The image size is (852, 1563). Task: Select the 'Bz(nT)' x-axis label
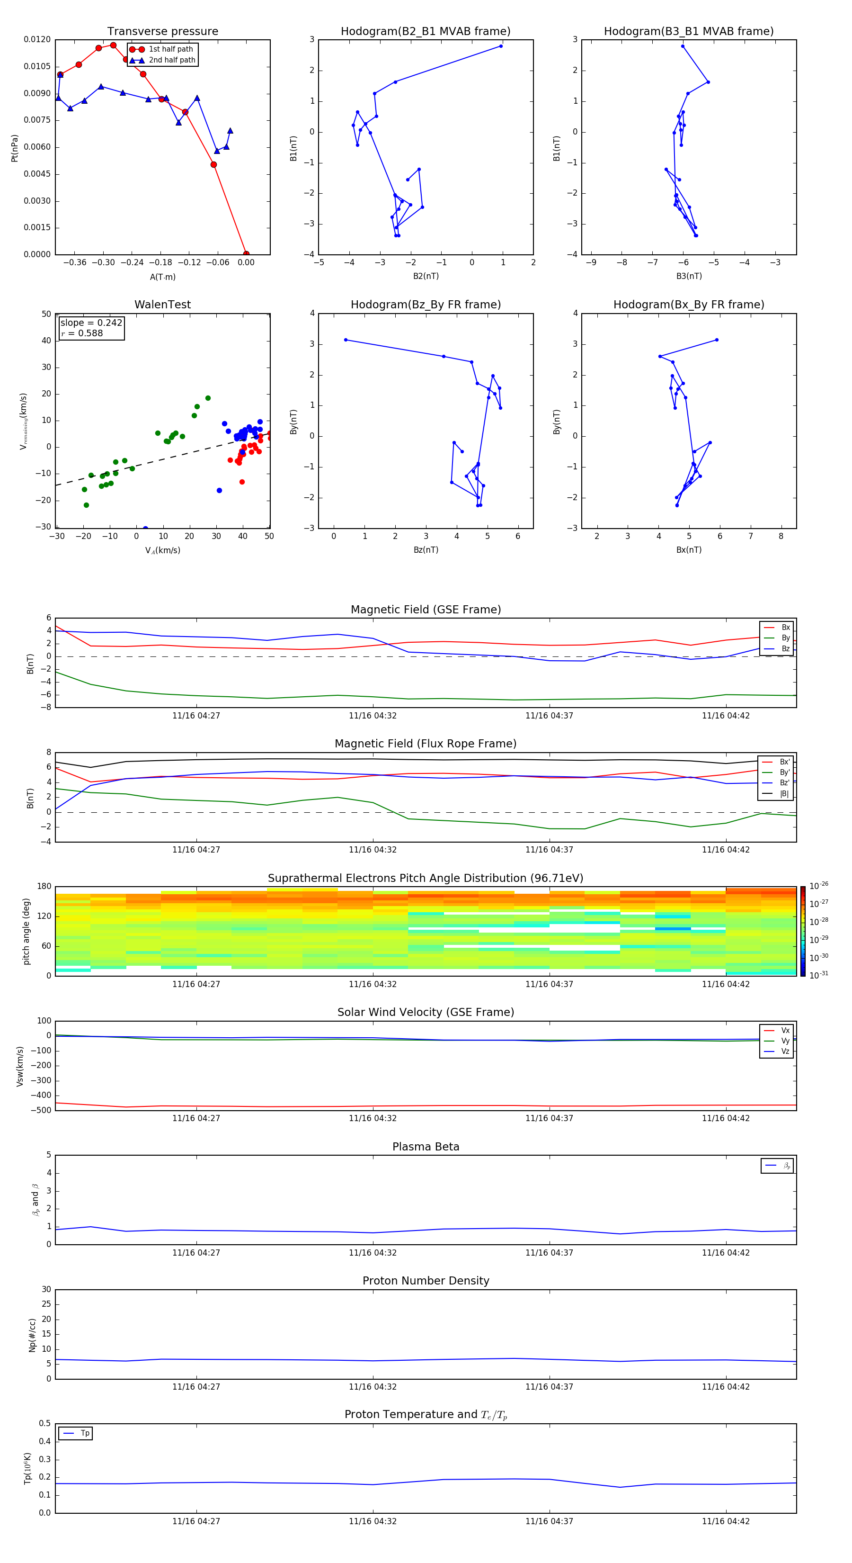pos(426,550)
